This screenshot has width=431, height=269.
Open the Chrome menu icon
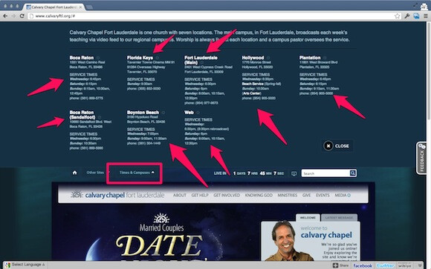426,16
